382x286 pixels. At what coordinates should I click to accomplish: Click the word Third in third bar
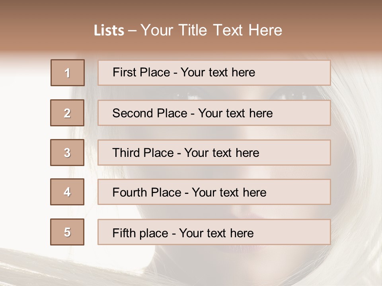point(126,153)
